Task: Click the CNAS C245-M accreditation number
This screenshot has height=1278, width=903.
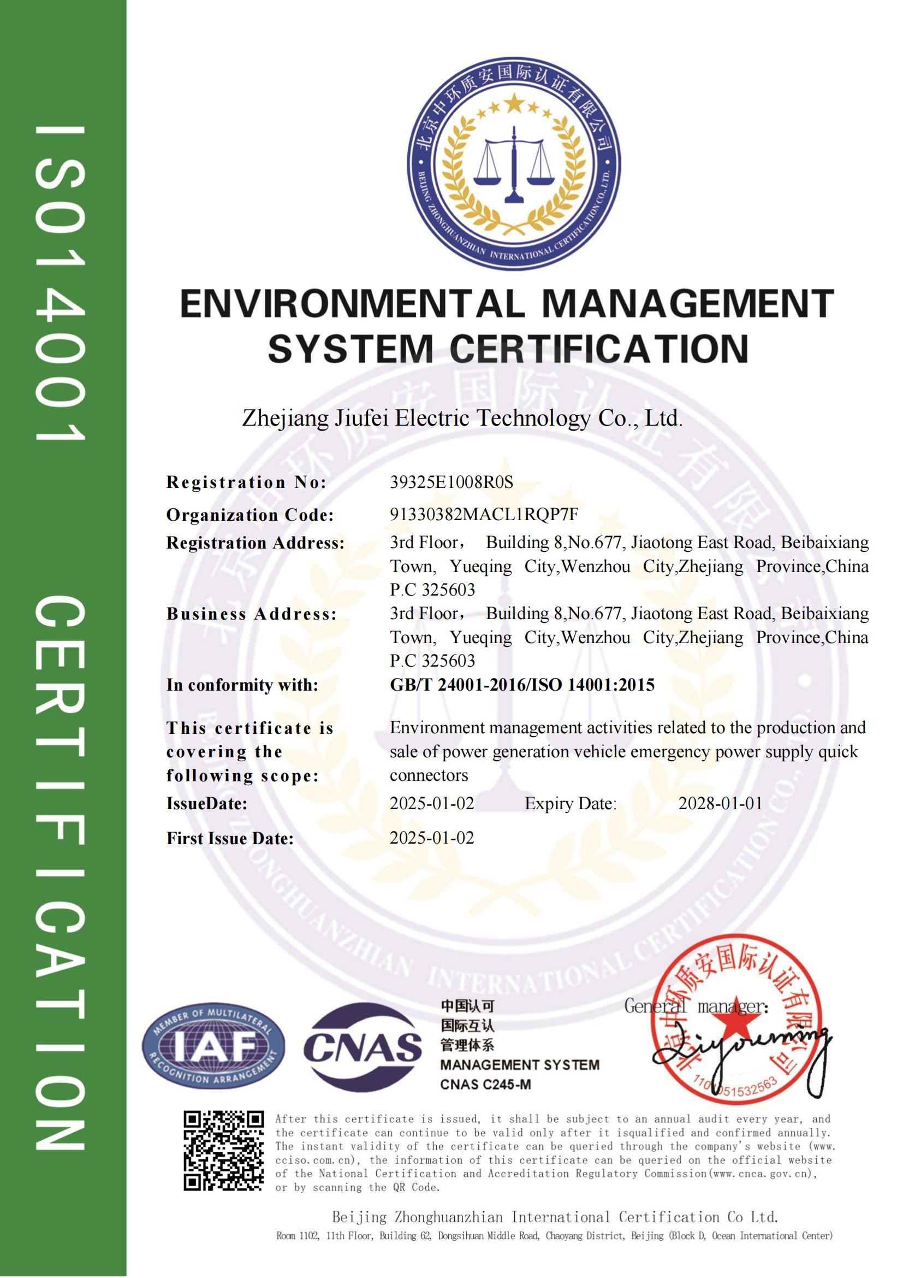Action: pos(485,1084)
